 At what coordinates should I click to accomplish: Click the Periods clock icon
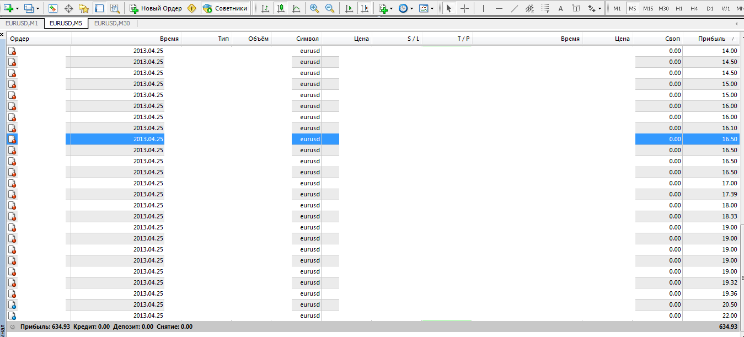pyautogui.click(x=403, y=8)
